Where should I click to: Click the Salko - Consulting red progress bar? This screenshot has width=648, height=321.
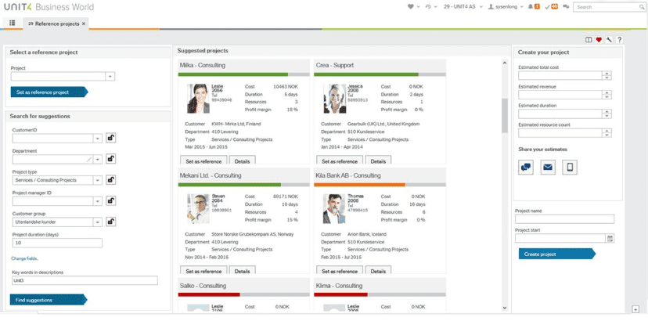(x=209, y=294)
